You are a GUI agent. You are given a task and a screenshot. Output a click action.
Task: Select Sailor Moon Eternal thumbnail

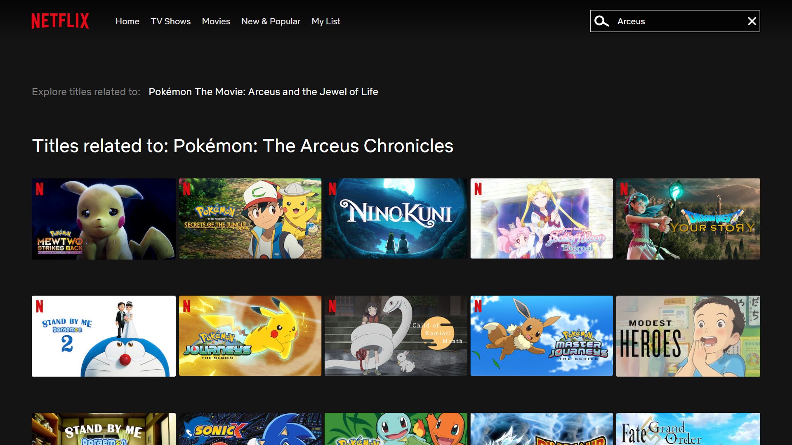(x=541, y=219)
